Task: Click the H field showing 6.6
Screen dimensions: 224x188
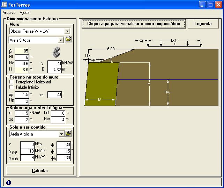Action: (x=22, y=70)
